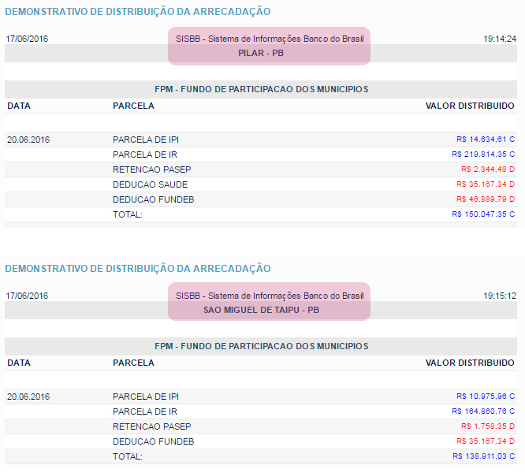Screen dimensions: 525x473
Task: Click the "DEDUCAO SAUDE" row label
Action: coord(150,184)
